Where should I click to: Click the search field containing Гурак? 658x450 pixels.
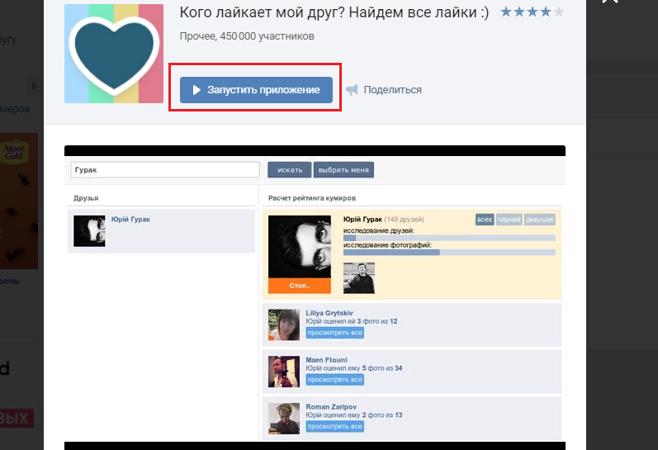tap(165, 169)
